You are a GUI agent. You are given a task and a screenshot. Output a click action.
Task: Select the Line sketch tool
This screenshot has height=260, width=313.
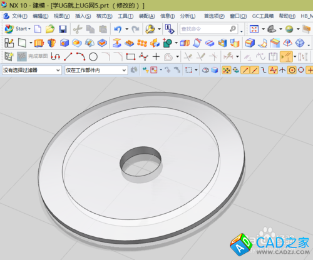(x=68, y=57)
